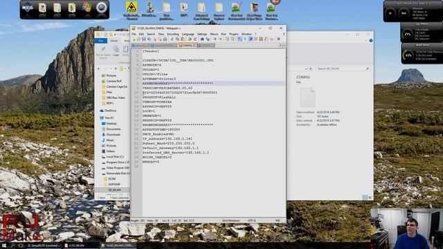443x249 pixels.
Task: Click the Windows Start button
Action: pyautogui.click(x=4, y=246)
